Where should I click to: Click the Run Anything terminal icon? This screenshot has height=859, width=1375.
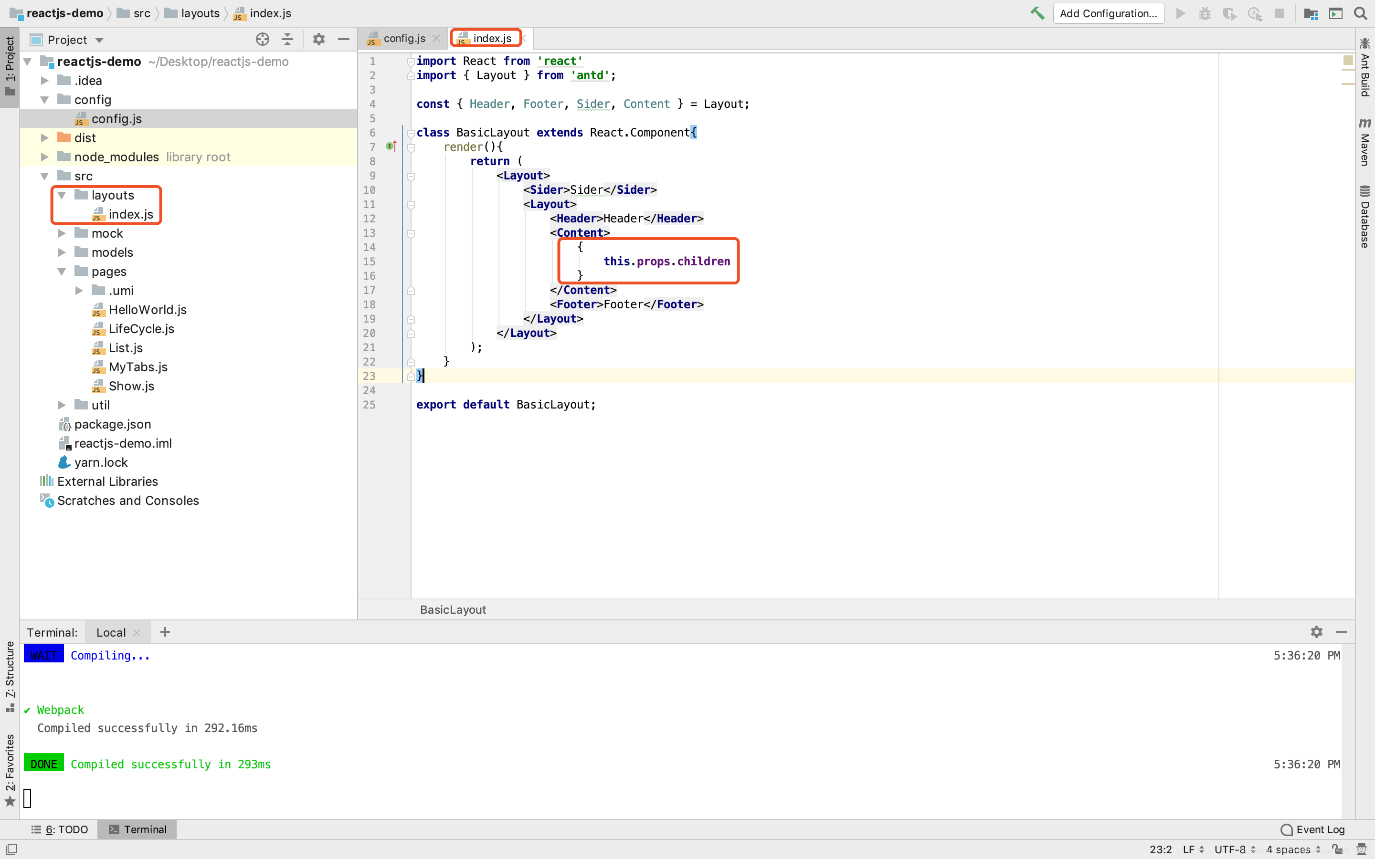click(x=1336, y=13)
